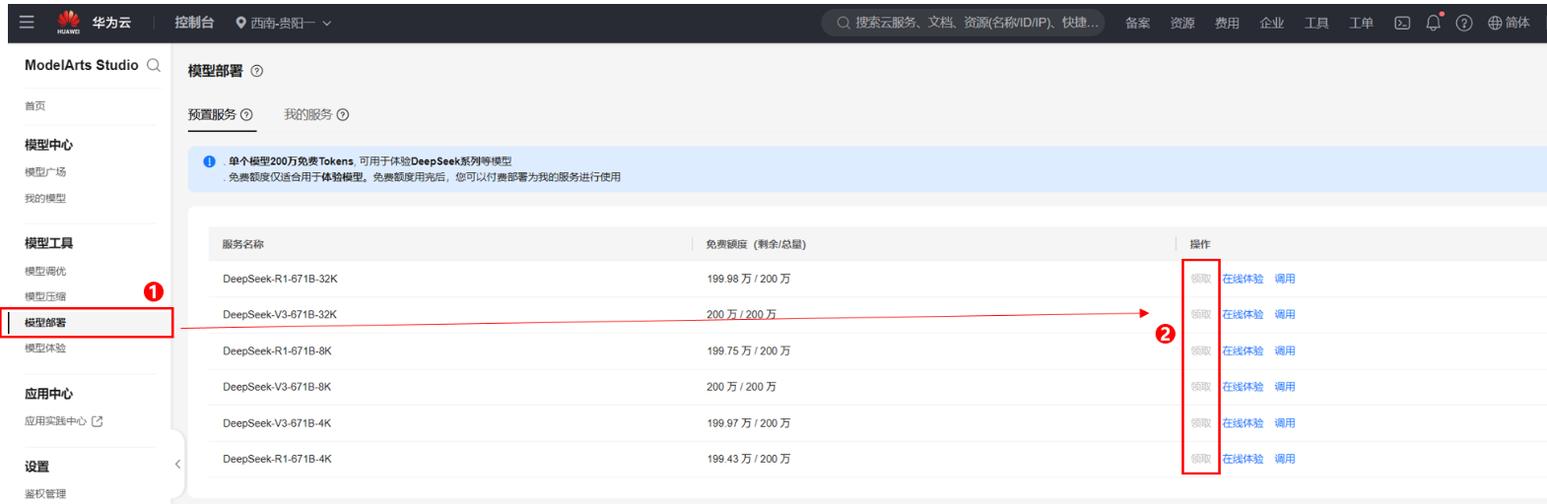This screenshot has height=504, width=1547.
Task: Click 调用 for DeepSeek-R1-671B-8K
Action: click(1285, 351)
